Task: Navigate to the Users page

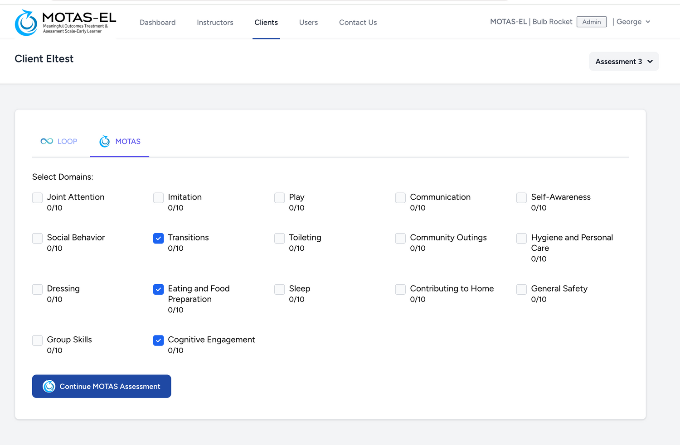Action: [x=308, y=22]
